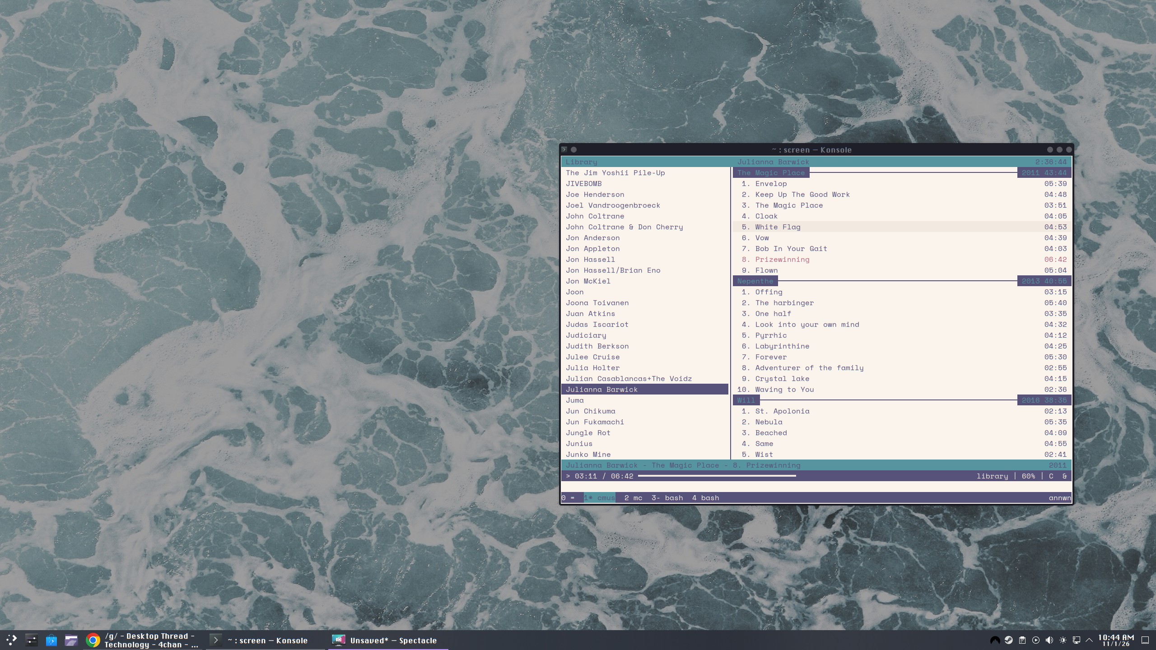
Task: Click the show desktop button
Action: [x=1145, y=640]
